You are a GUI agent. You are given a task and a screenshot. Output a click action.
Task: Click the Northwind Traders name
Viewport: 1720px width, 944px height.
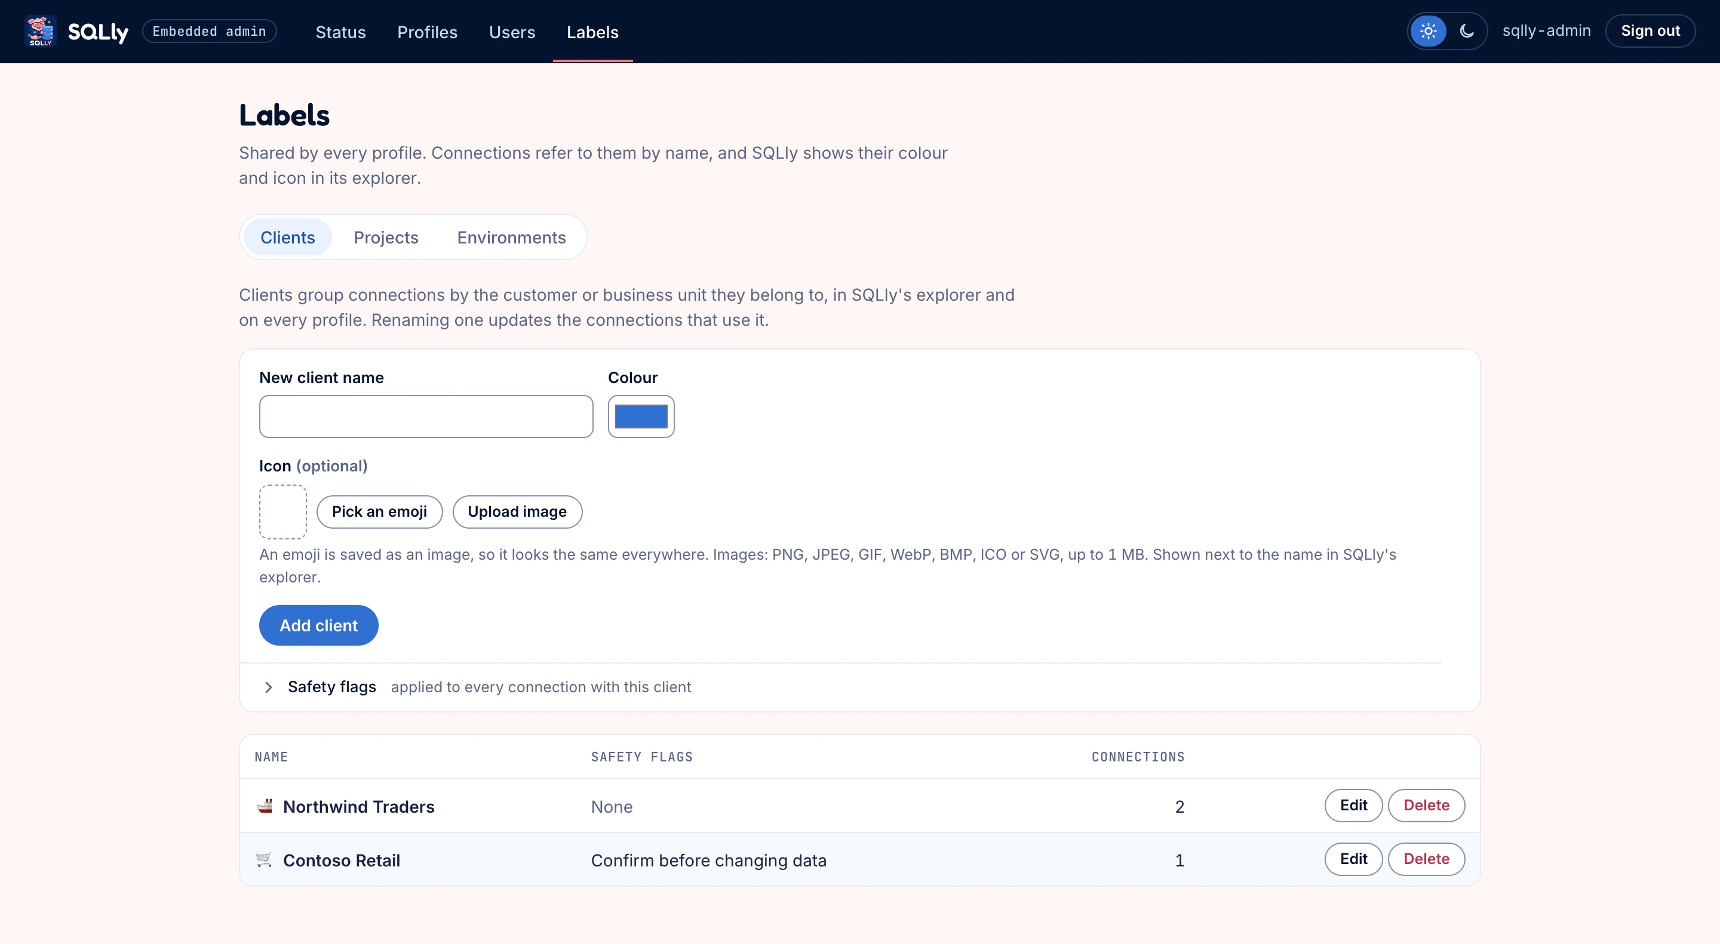[x=358, y=807]
